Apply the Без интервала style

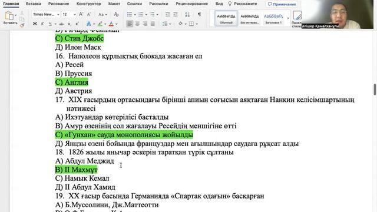point(250,18)
